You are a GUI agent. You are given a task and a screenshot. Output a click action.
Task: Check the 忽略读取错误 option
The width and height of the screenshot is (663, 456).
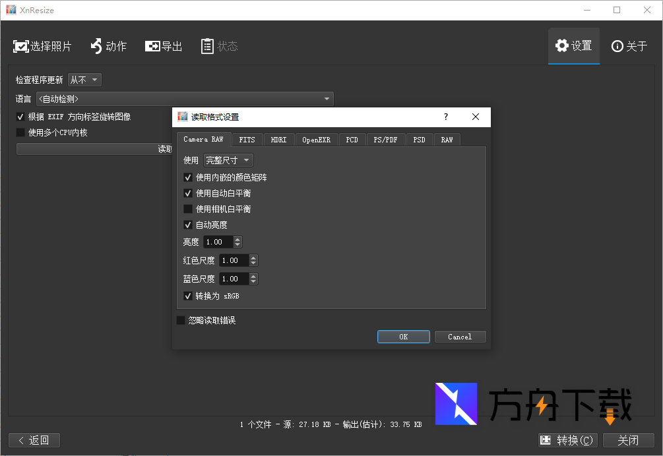pyautogui.click(x=181, y=320)
